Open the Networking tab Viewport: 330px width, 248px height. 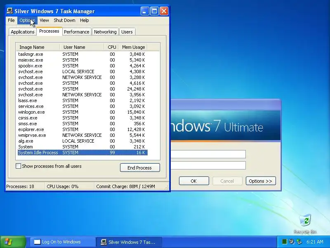(x=105, y=32)
